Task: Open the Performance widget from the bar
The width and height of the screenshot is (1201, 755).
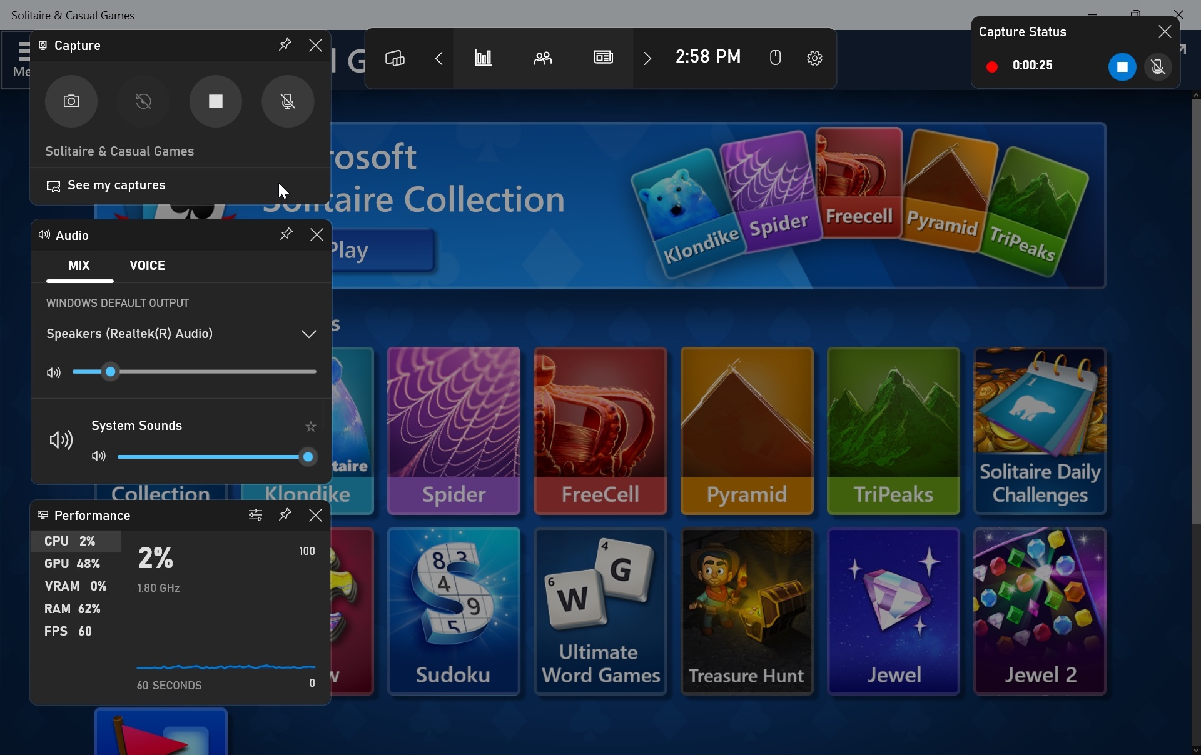Action: coord(483,58)
